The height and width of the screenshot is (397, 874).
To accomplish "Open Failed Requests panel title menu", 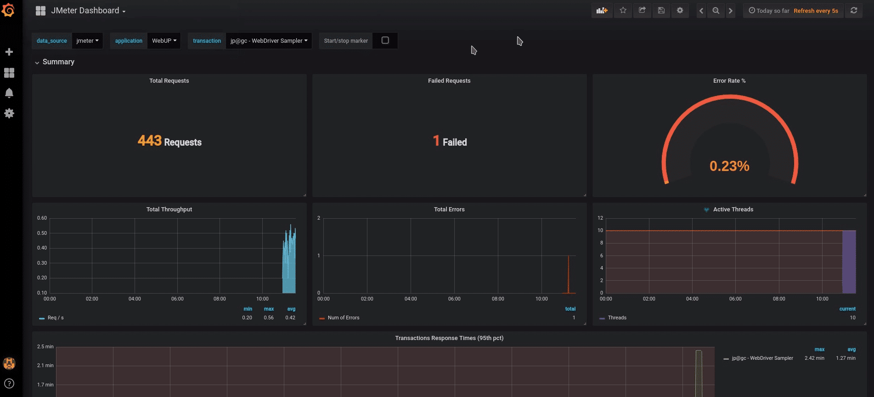I will pos(449,80).
